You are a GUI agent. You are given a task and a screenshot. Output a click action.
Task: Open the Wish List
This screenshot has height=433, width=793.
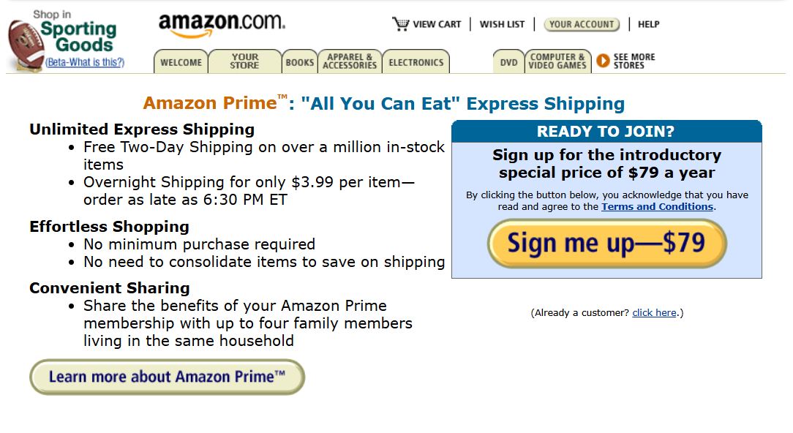pyautogui.click(x=502, y=23)
